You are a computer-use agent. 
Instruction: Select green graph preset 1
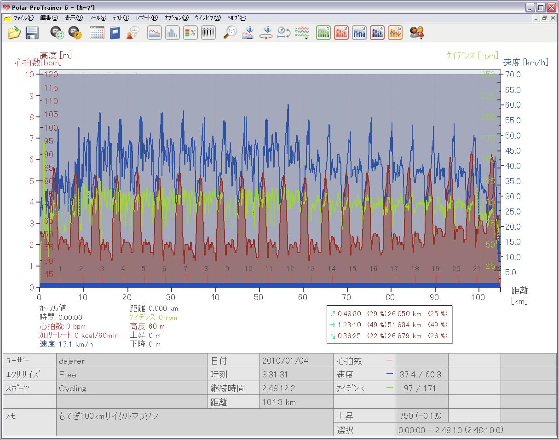[x=323, y=33]
